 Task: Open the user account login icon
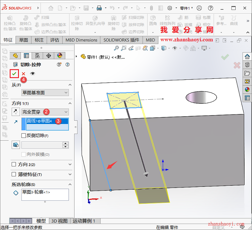[x=199, y=8]
